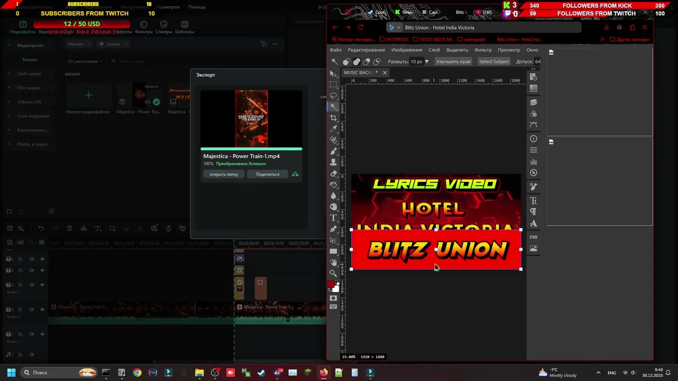Mute the Видео 2 track speaker icon
678x381 pixels.
tap(32, 310)
